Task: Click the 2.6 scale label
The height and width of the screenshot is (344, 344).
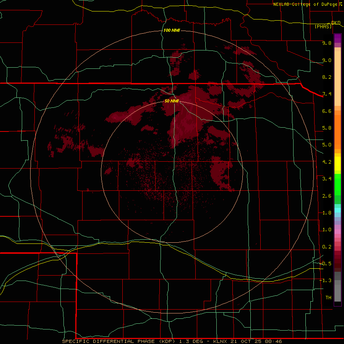Action: point(327,196)
